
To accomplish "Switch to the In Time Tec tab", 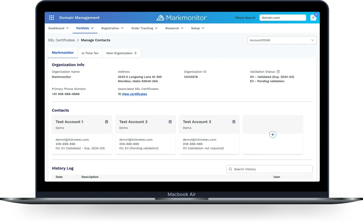I will 90,53.
